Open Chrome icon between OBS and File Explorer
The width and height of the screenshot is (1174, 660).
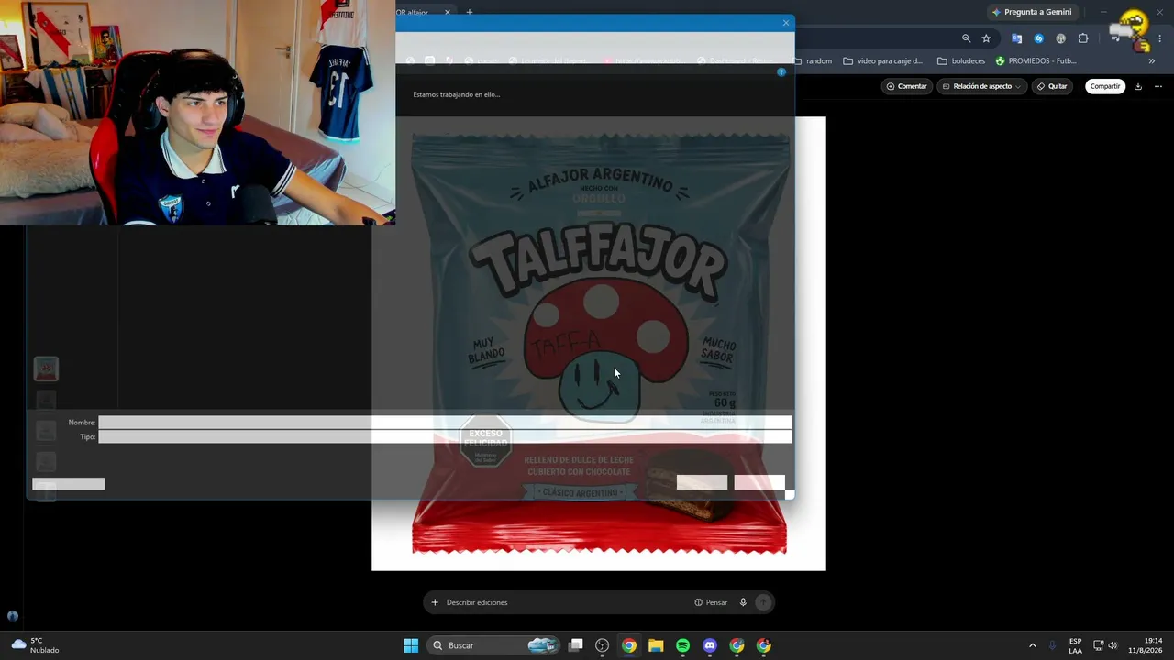coord(629,645)
